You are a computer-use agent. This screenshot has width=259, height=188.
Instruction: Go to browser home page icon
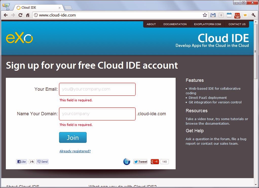click(28, 15)
